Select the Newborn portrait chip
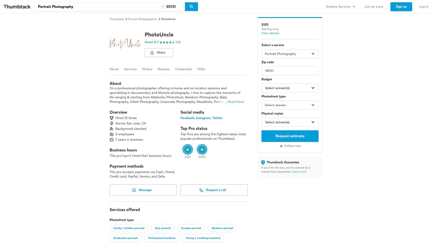 [x=222, y=228]
